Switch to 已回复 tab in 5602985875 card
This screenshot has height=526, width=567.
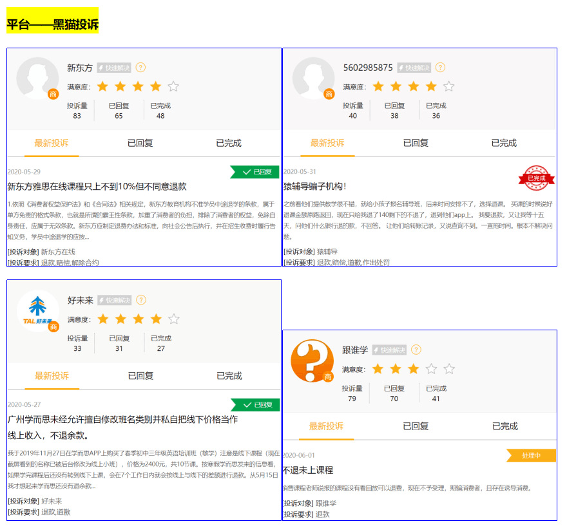point(416,143)
